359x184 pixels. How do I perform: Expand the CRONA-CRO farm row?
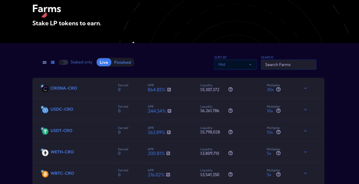(305, 89)
